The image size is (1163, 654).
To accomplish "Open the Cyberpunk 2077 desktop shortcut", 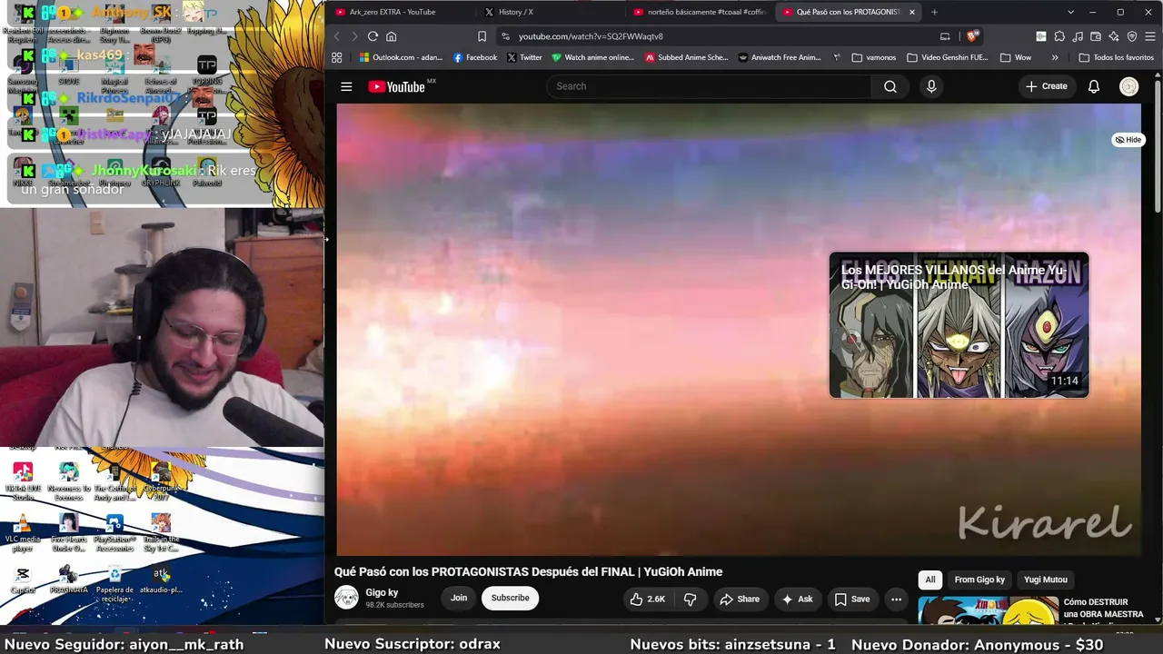I will point(161,481).
